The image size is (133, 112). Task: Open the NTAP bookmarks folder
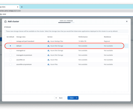(3, 14)
